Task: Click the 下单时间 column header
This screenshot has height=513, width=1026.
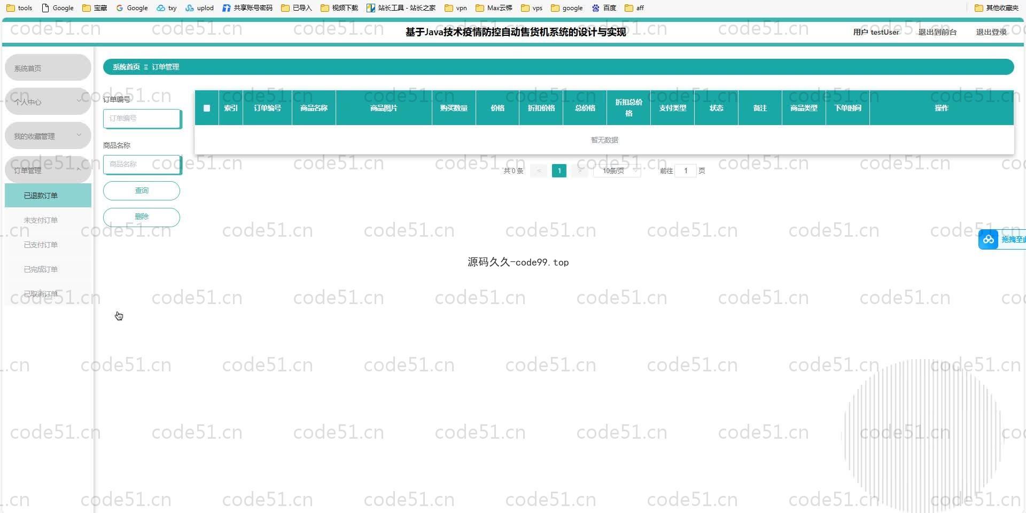Action: click(848, 108)
